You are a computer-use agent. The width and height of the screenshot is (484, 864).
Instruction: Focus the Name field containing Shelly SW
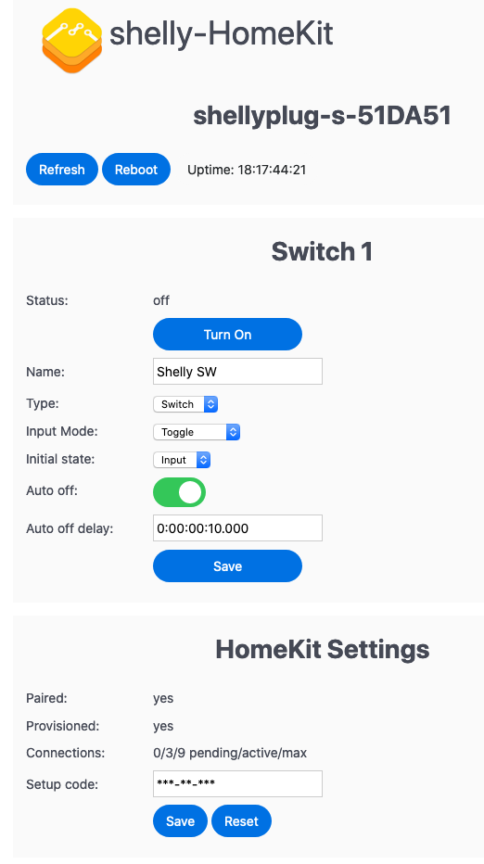(x=237, y=372)
